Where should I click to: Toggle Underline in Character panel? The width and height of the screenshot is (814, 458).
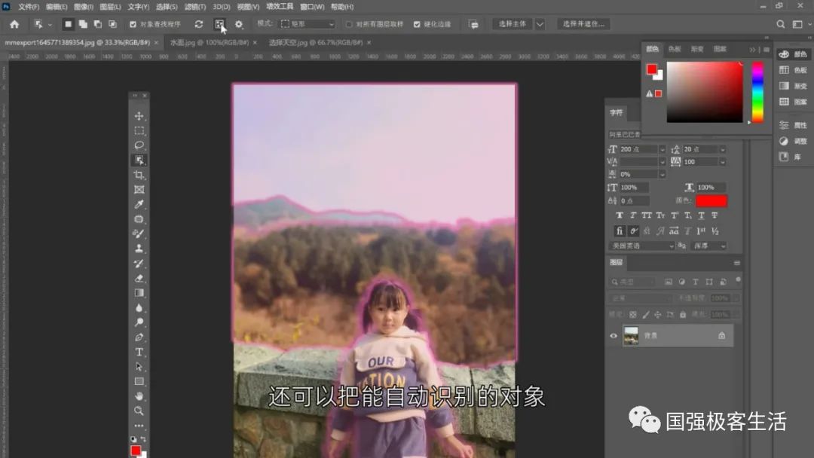click(x=702, y=215)
